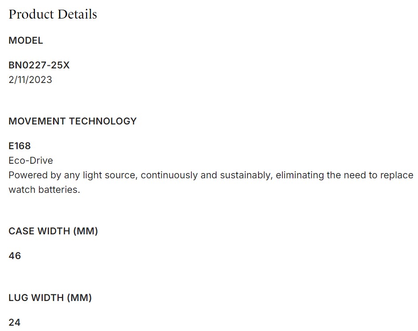The width and height of the screenshot is (418, 331).
Task: Click the CASE WIDTH (MM) label
Action: (53, 231)
